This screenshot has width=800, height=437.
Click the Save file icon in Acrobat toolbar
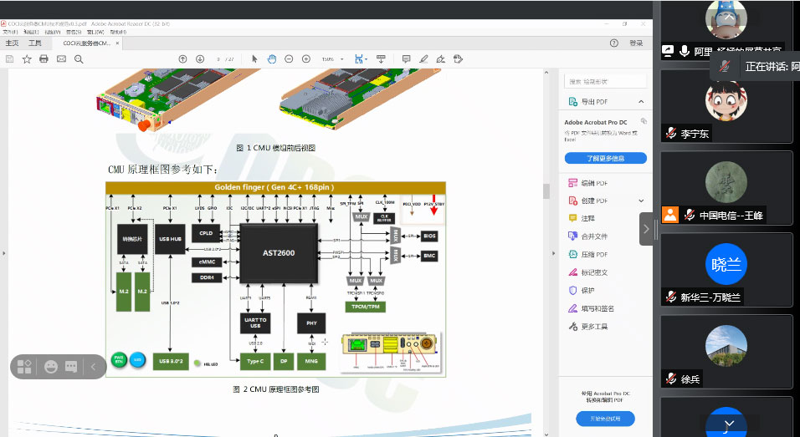pyautogui.click(x=9, y=59)
